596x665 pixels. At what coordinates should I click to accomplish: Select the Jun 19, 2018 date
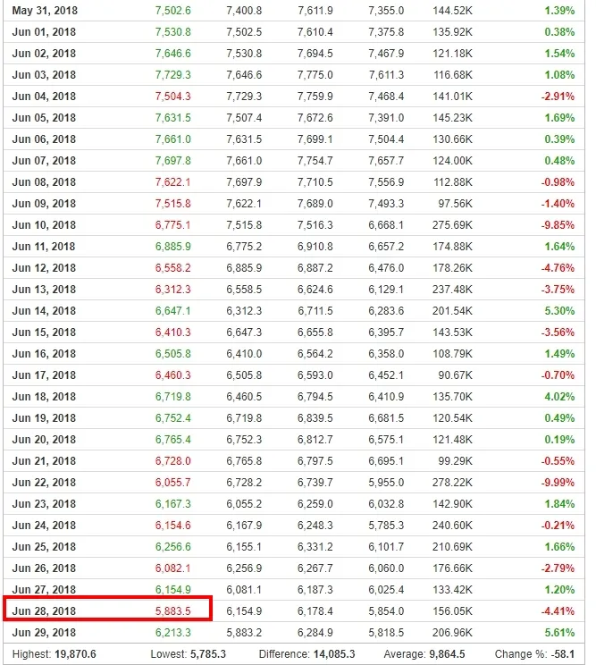point(44,418)
